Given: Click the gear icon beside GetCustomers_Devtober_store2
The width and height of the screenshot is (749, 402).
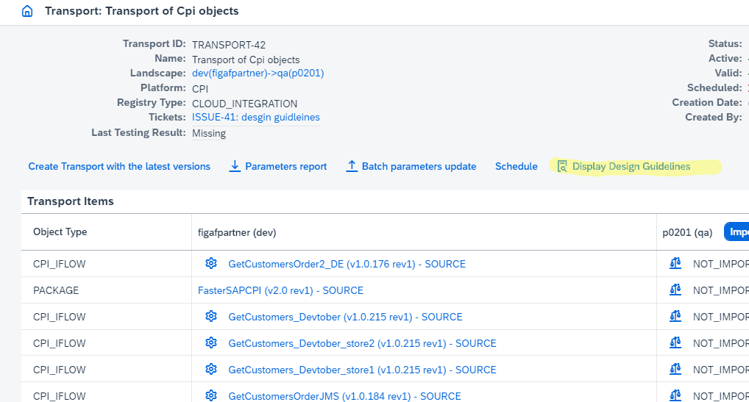Looking at the screenshot, I should 211,343.
